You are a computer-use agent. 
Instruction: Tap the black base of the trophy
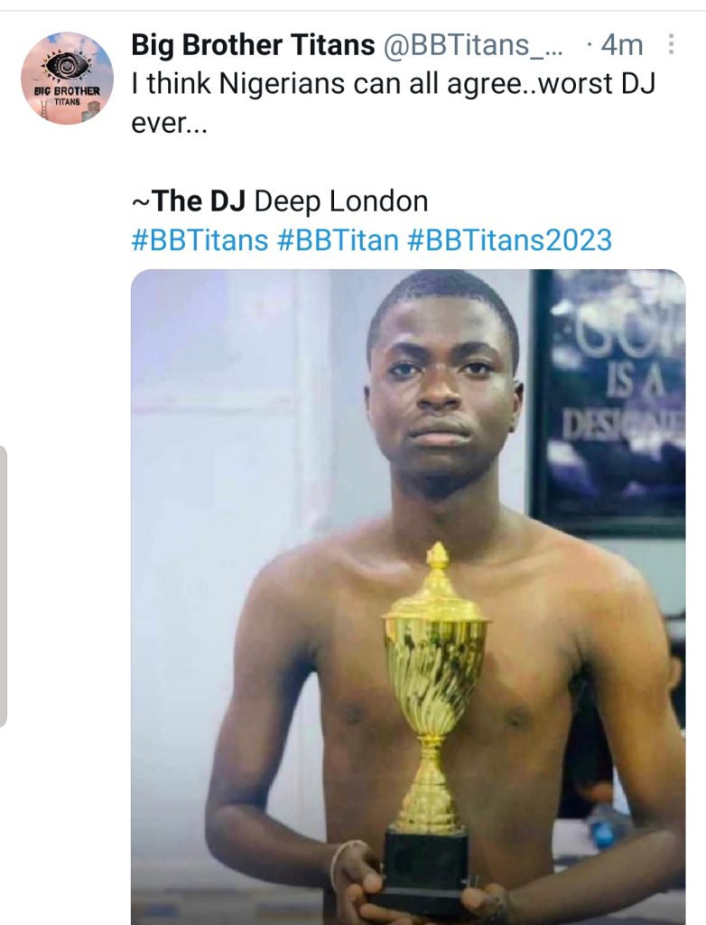point(423,867)
